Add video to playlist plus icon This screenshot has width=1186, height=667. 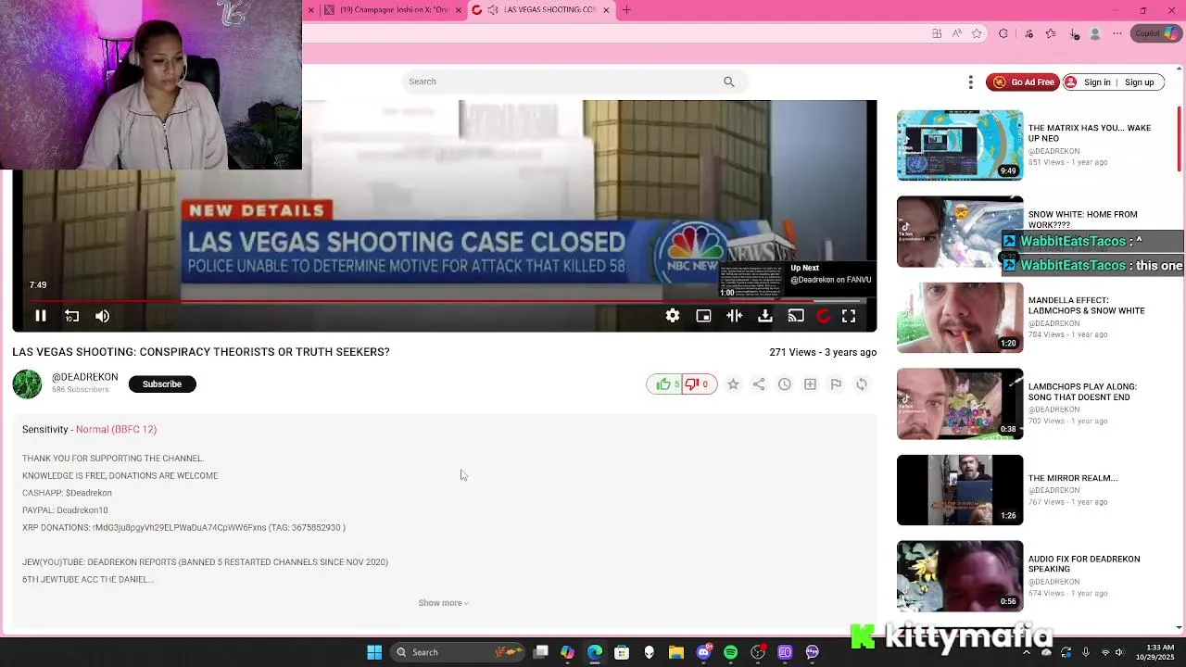tap(810, 384)
